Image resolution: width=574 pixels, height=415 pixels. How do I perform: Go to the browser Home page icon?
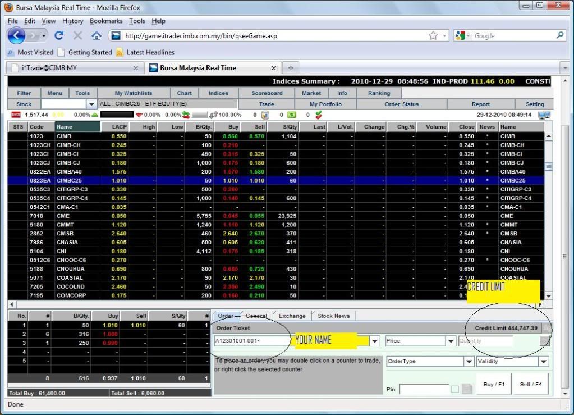[x=96, y=36]
